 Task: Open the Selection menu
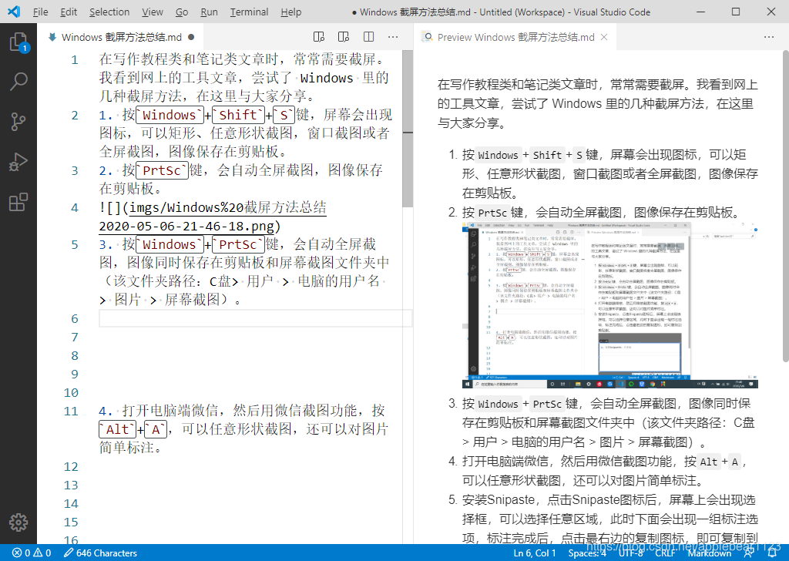(x=109, y=12)
